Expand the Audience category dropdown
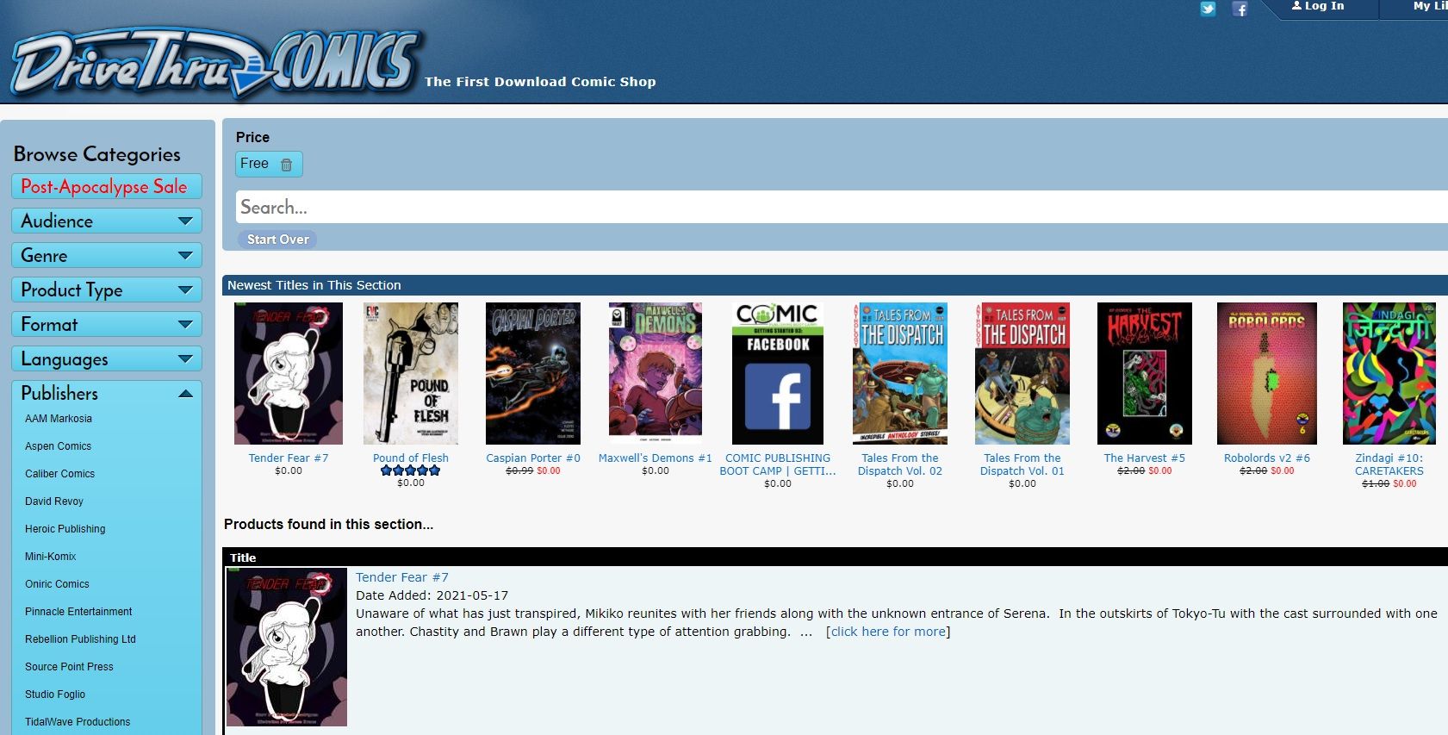Screen dimensions: 1448x735 107,221
